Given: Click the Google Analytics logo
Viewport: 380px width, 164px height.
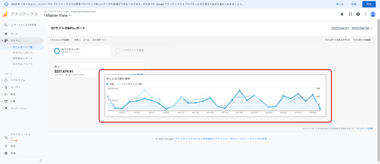Looking at the screenshot, I should pos(5,14).
